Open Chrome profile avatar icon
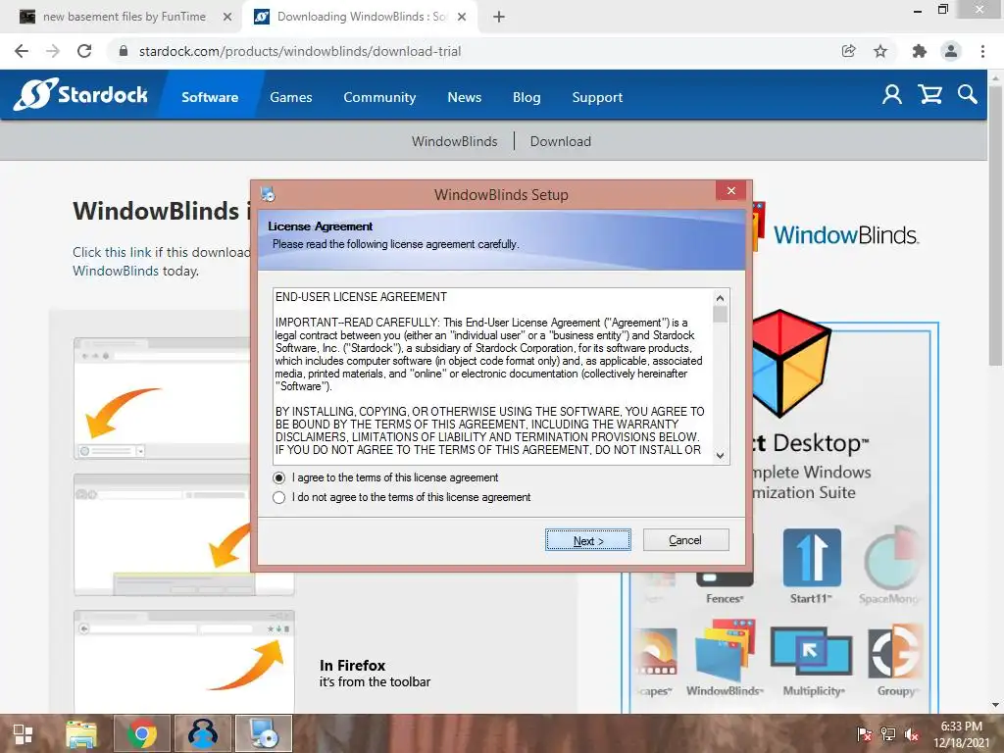This screenshot has width=1004, height=753. point(951,51)
